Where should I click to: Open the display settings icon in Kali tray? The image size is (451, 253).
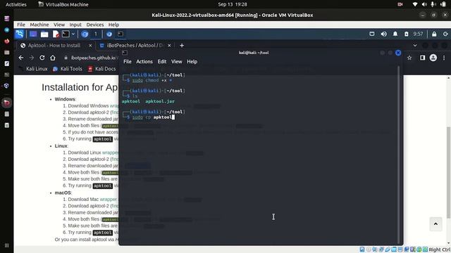coord(372,34)
